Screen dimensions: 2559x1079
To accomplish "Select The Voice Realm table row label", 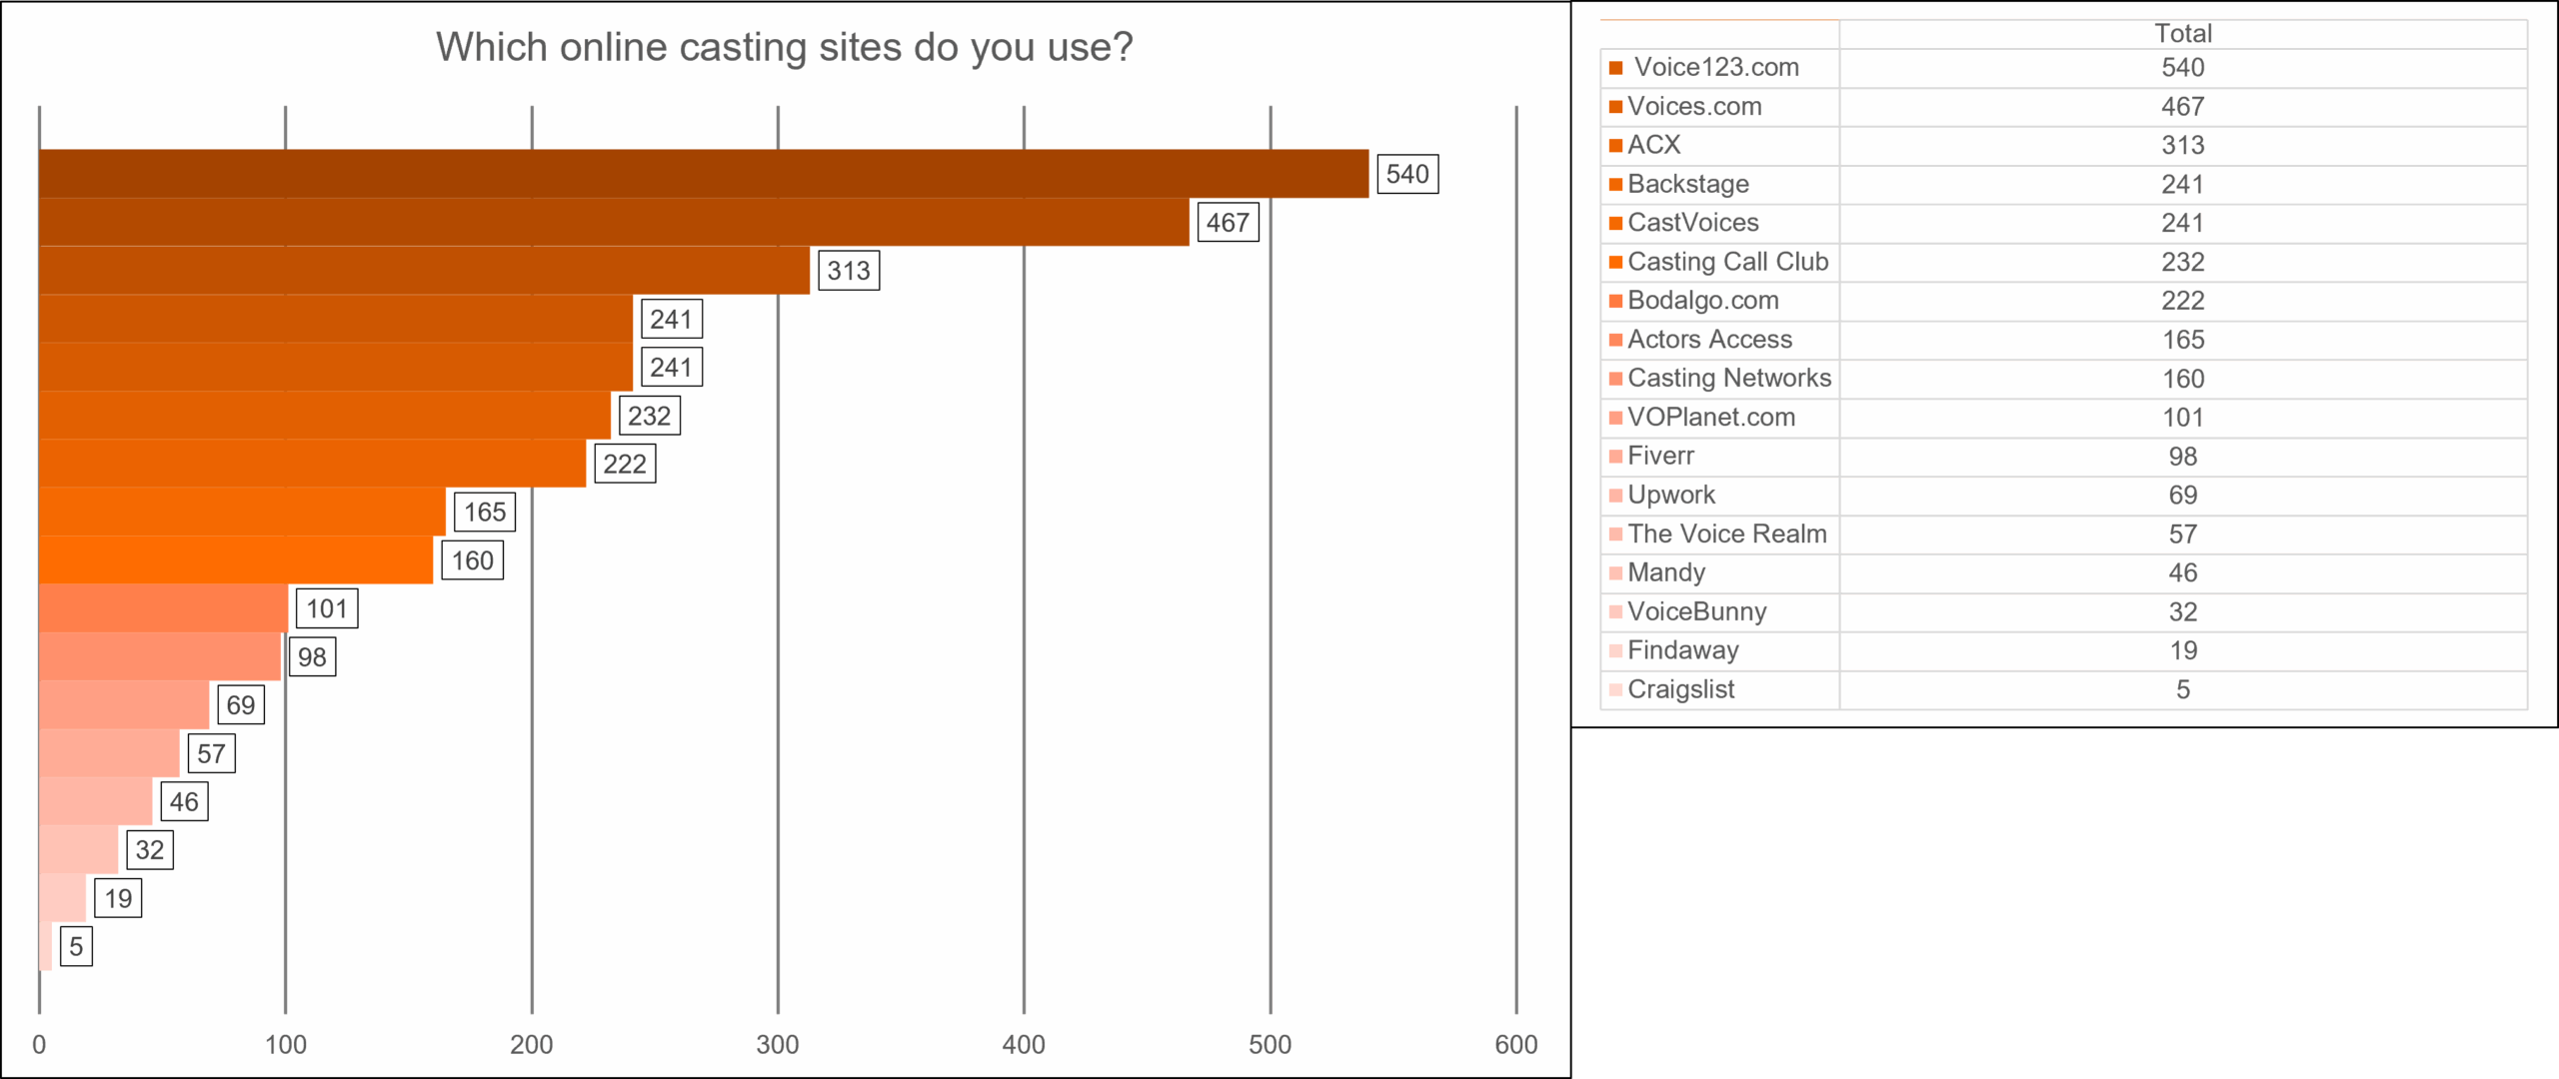I will (x=1726, y=535).
